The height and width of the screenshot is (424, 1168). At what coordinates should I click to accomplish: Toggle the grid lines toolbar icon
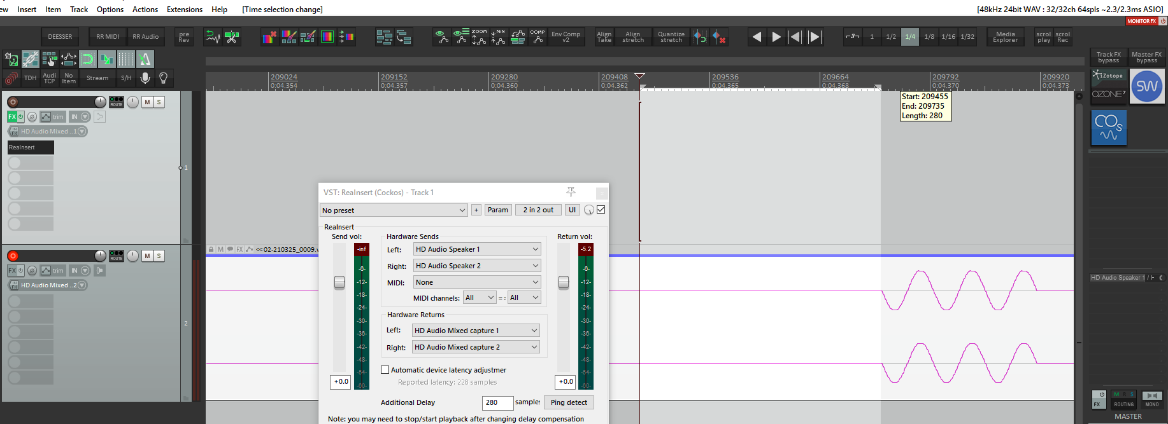(x=126, y=59)
